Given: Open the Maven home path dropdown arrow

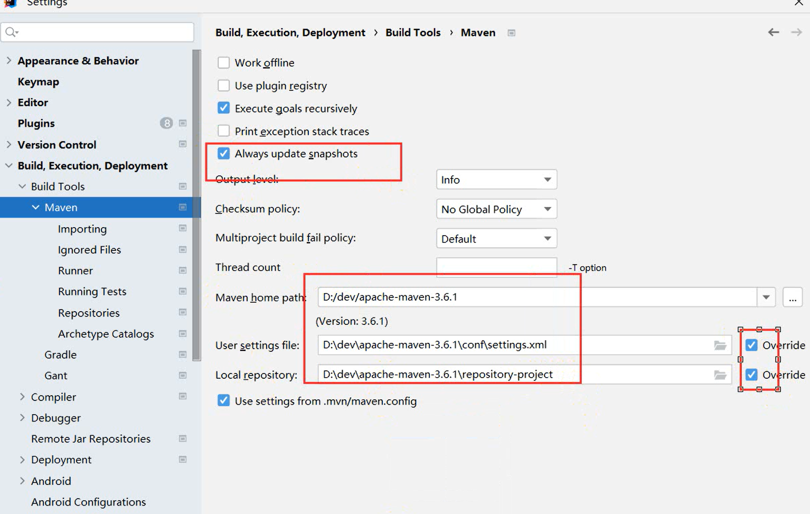Looking at the screenshot, I should pyautogui.click(x=766, y=297).
